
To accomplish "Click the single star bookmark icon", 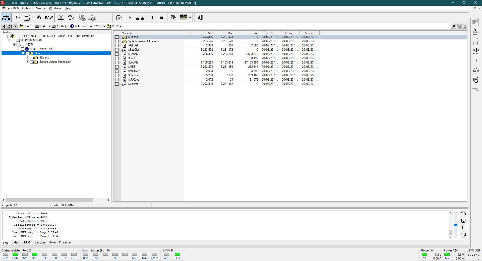I will tap(465, 26).
